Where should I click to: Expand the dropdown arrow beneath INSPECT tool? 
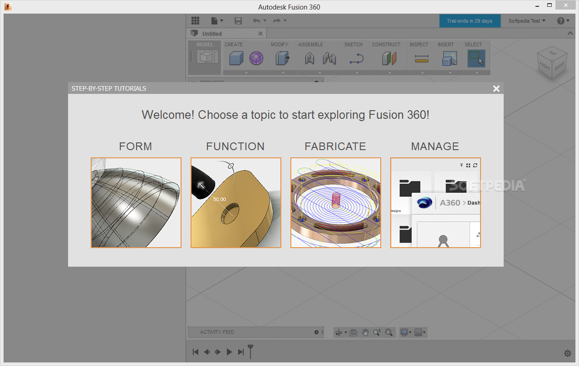coord(422,73)
